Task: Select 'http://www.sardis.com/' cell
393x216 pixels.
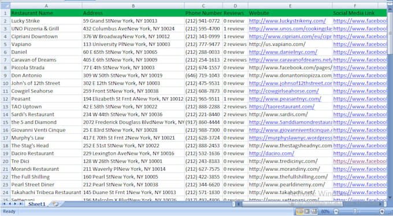Action: pos(290,114)
